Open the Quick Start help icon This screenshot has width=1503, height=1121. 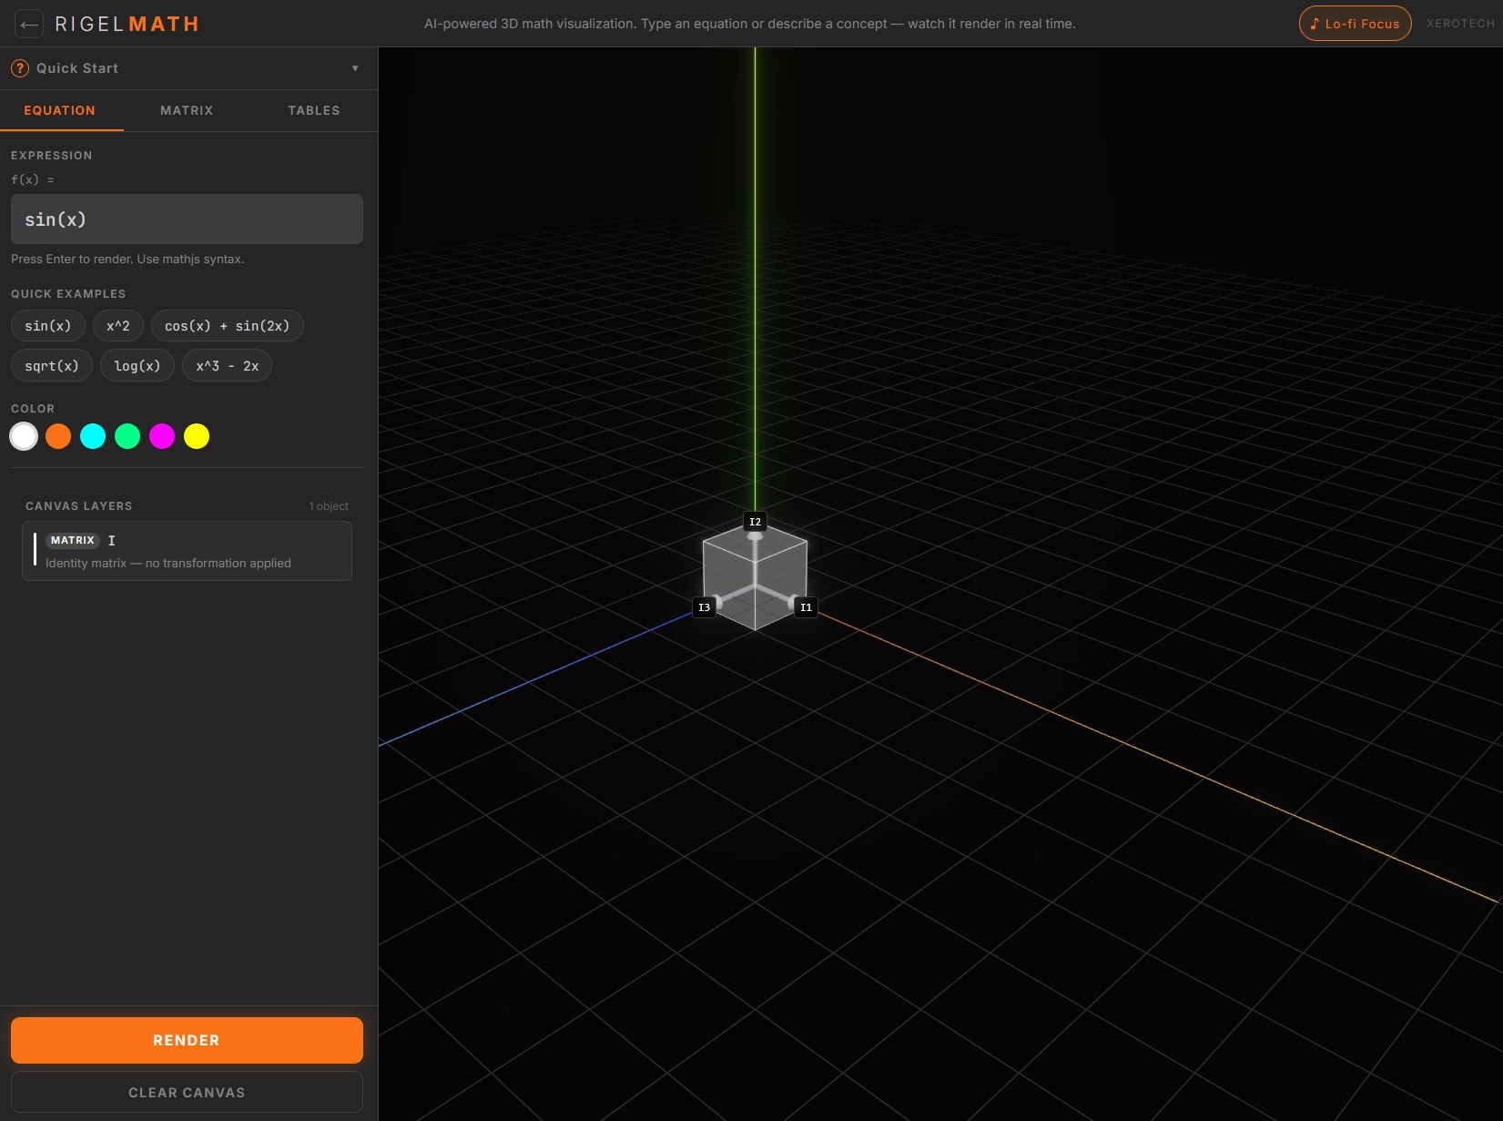point(20,67)
